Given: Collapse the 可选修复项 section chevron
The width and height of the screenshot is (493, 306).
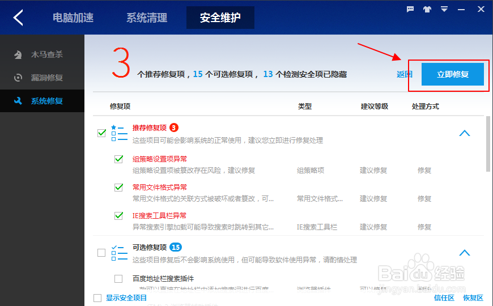Looking at the screenshot, I should pos(465,253).
